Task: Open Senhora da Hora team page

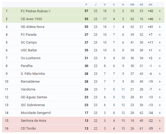Action: pos(33,121)
